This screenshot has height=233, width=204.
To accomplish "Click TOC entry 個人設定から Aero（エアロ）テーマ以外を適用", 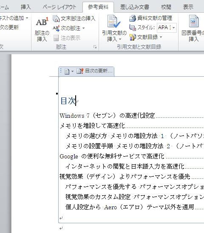I will (x=130, y=207).
